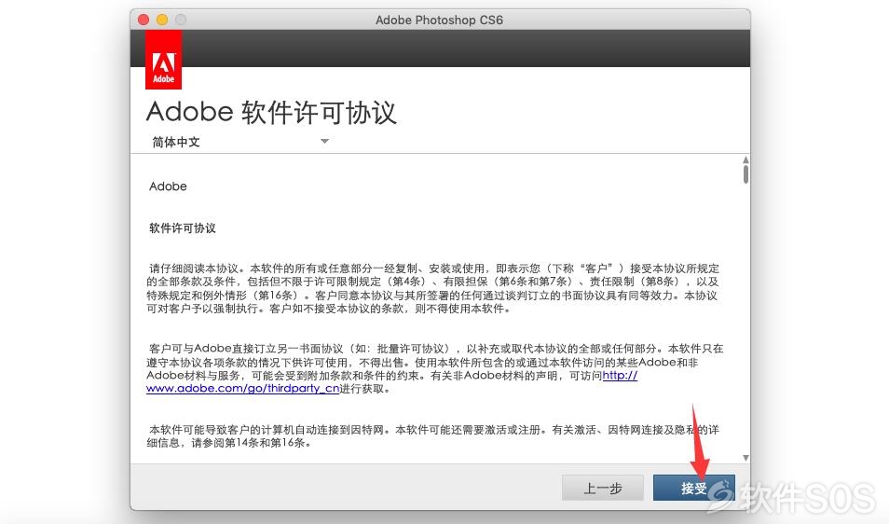Click the bold '软件许可协议' subheading
The height and width of the screenshot is (524, 889).
(182, 228)
